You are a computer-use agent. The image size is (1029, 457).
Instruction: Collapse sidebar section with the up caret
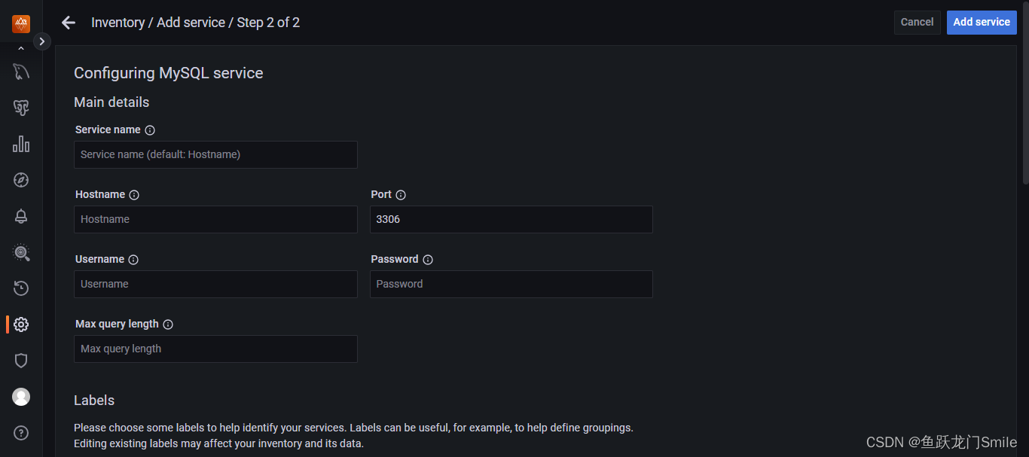(x=21, y=49)
